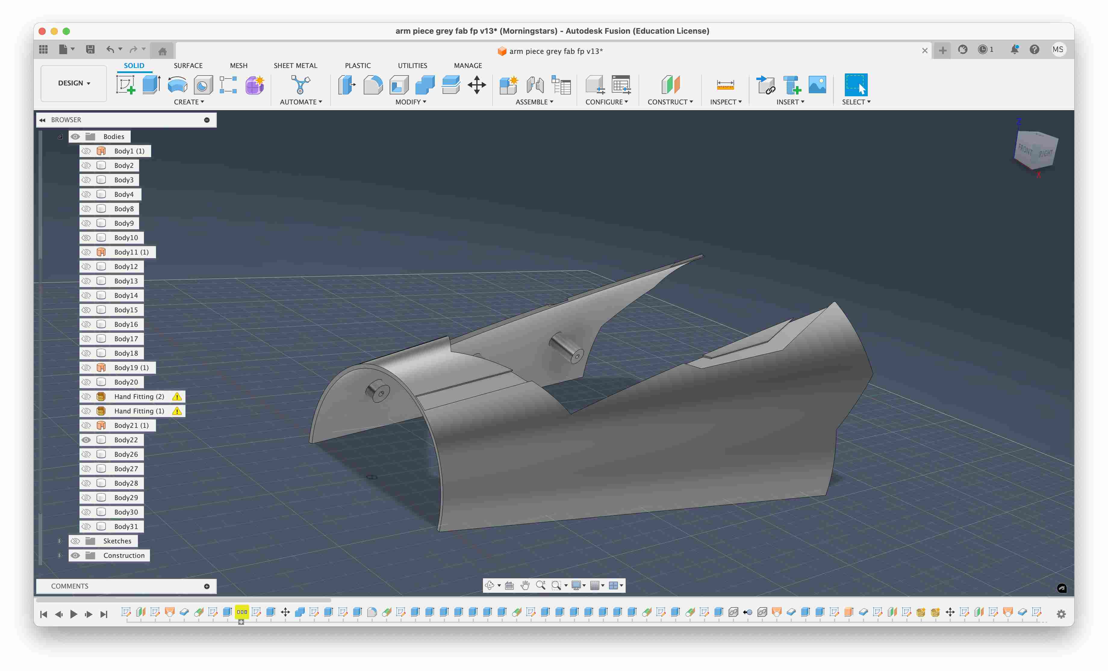Toggle visibility of the Construction folder
1108x671 pixels.
(75, 555)
